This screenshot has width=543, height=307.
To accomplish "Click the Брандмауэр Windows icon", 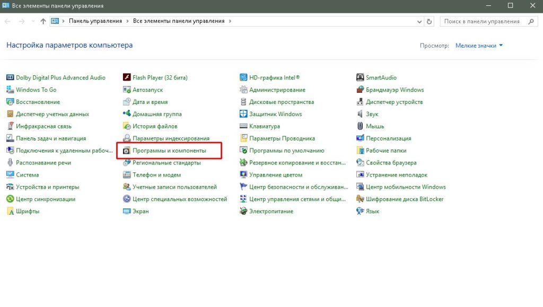I will tap(360, 90).
